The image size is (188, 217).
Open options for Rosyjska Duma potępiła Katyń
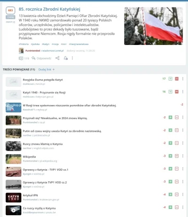[x=183, y=79]
